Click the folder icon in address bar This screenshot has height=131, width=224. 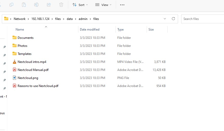pos(6,19)
